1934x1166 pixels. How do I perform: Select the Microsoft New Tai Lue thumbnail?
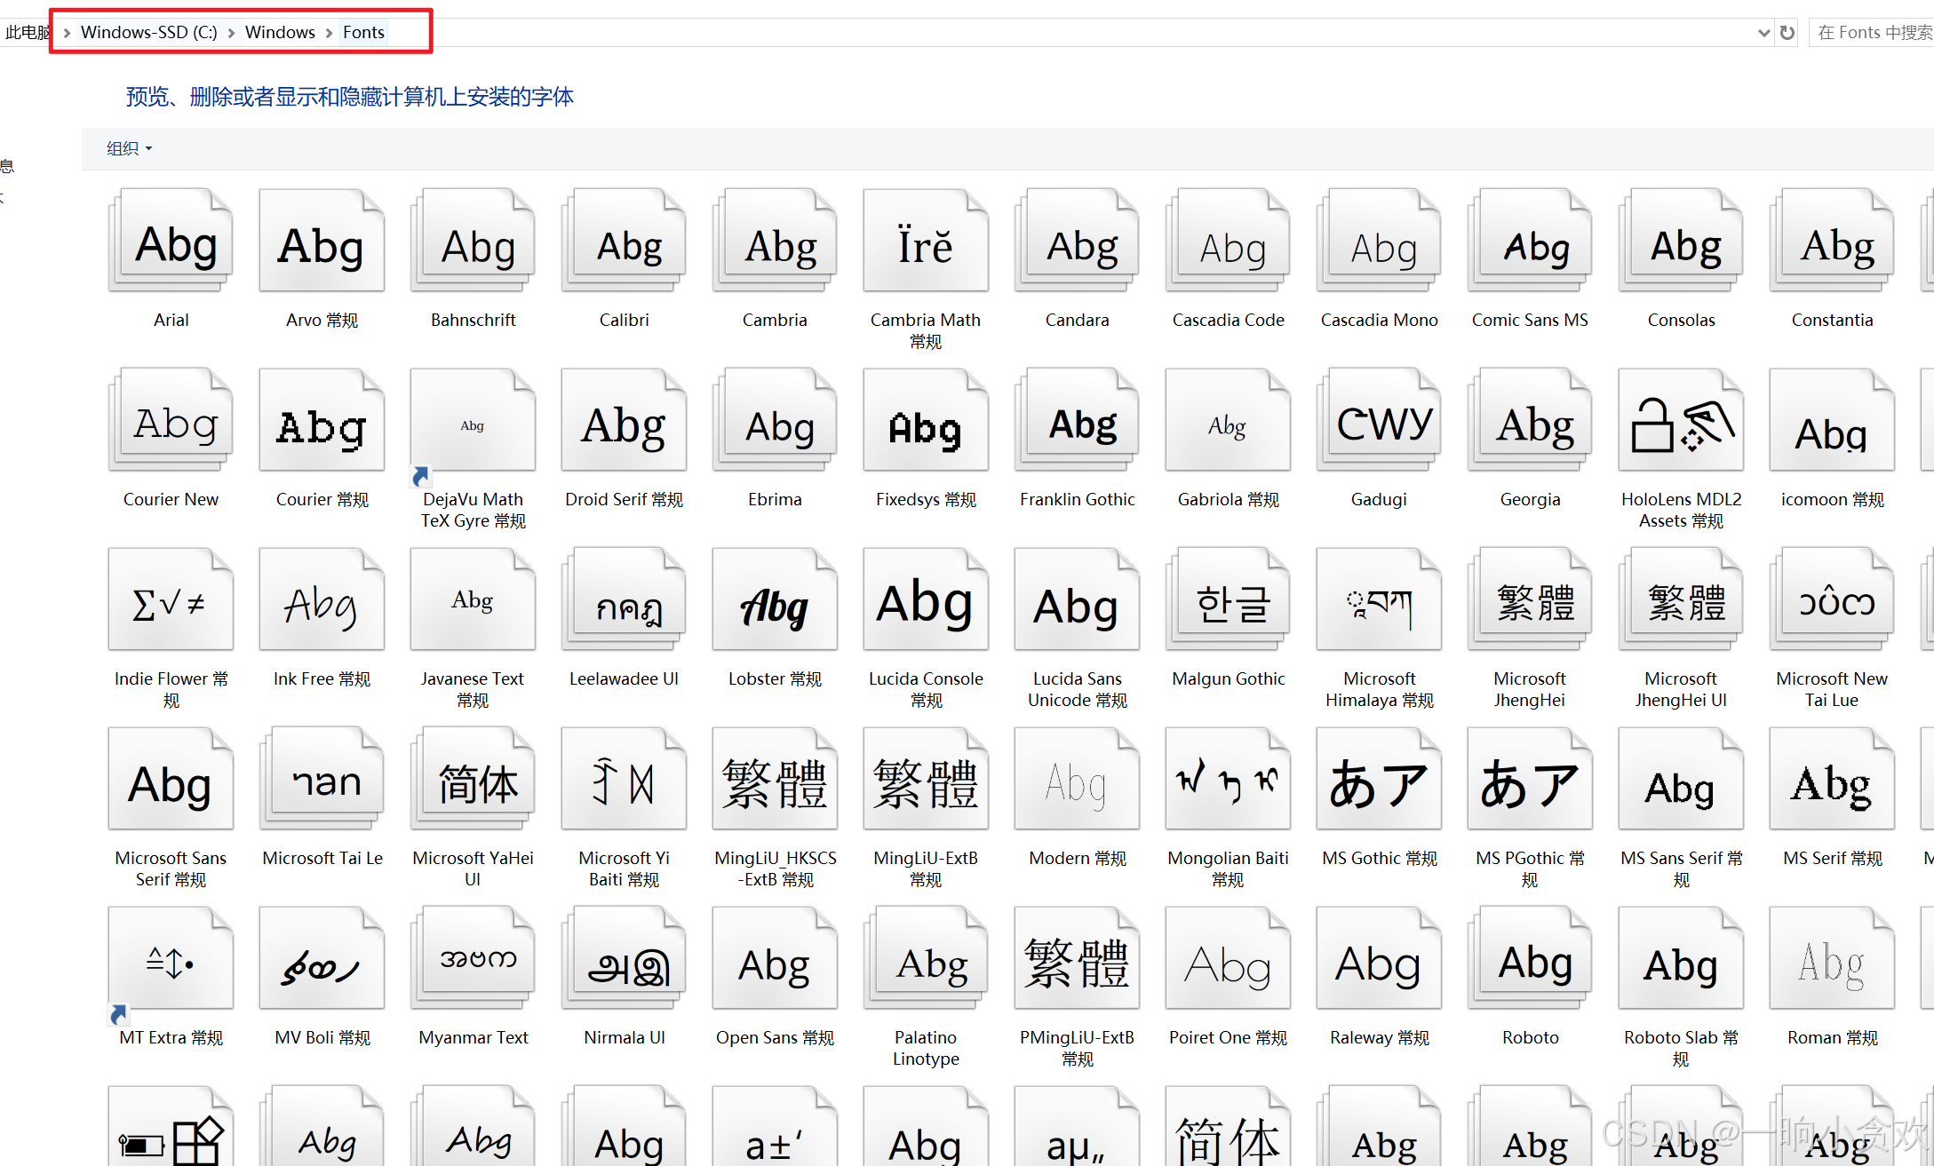tap(1832, 599)
